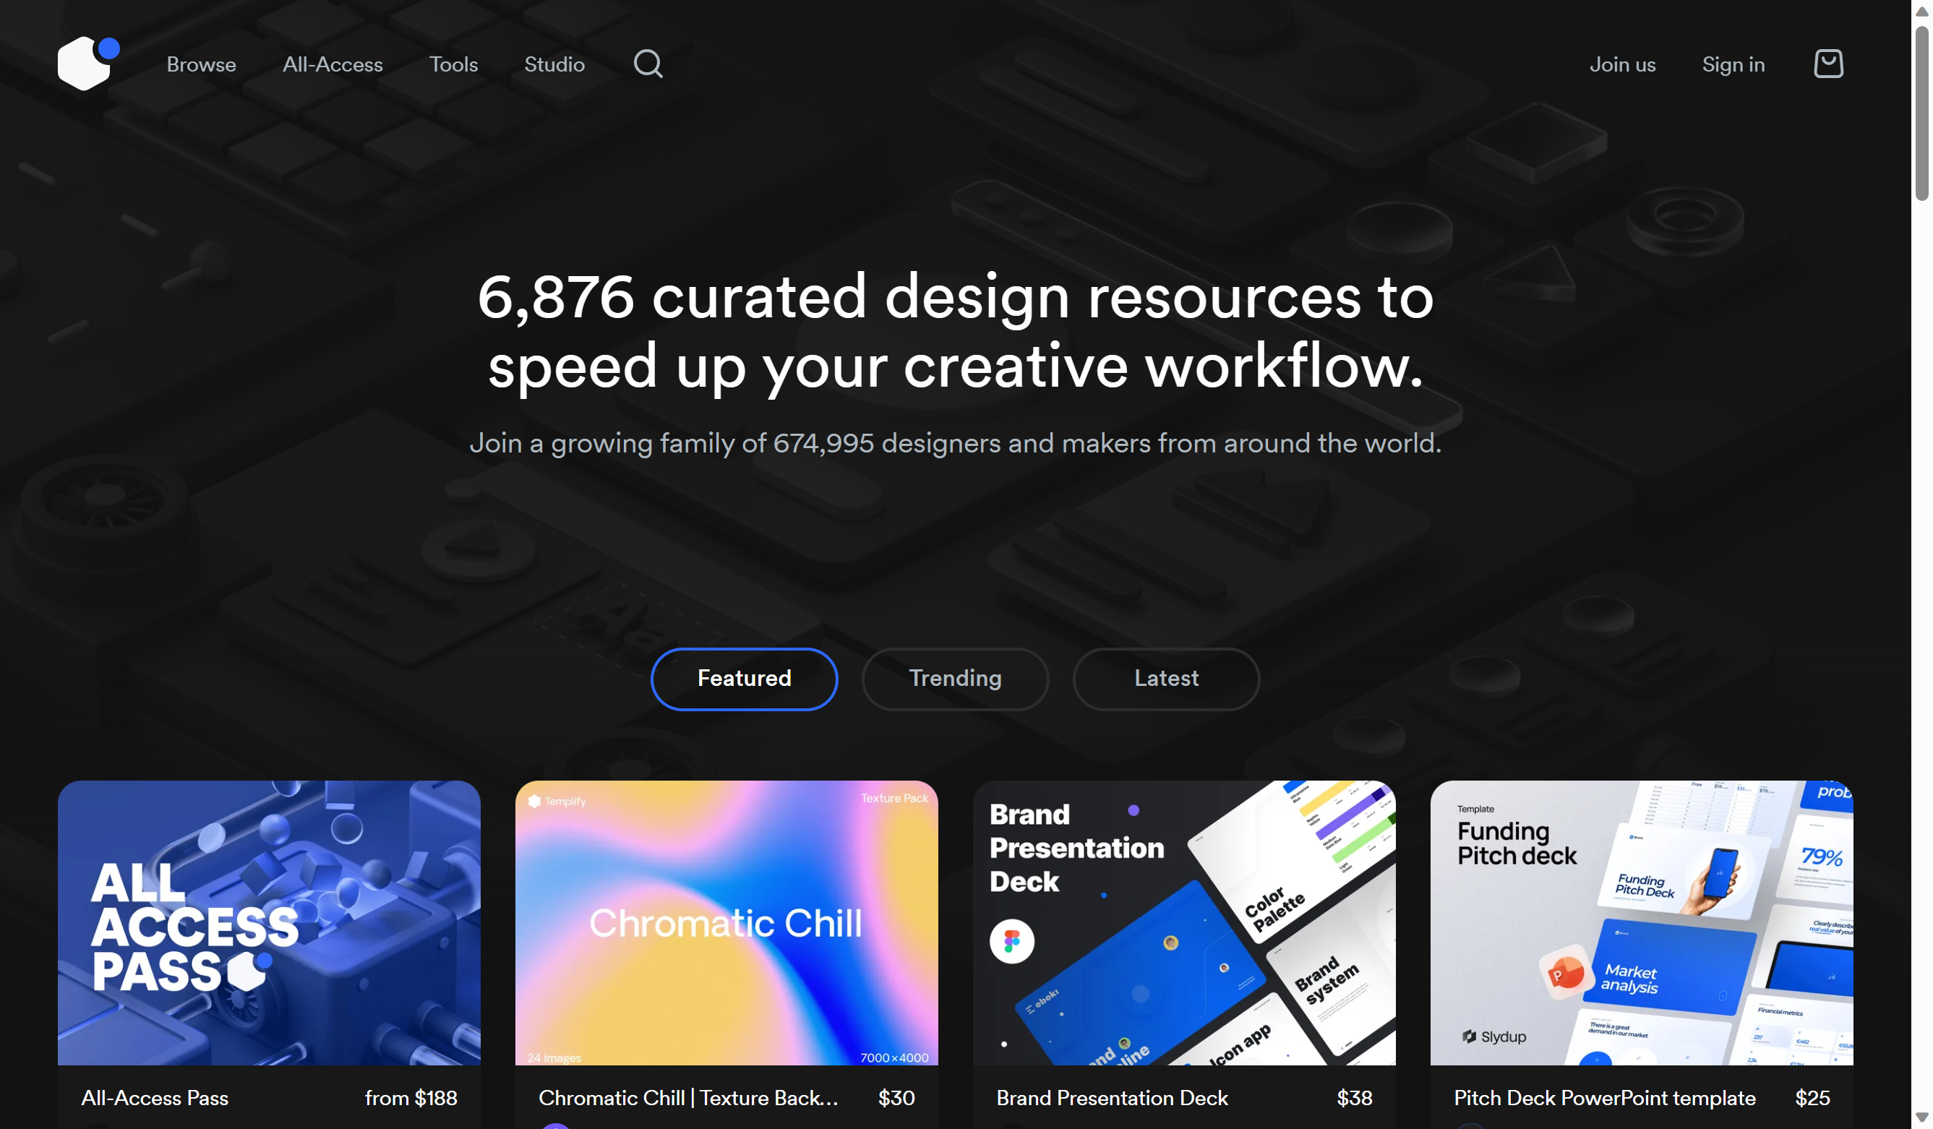The width and height of the screenshot is (1933, 1129).
Task: Go to Tools in navigation
Action: click(453, 64)
